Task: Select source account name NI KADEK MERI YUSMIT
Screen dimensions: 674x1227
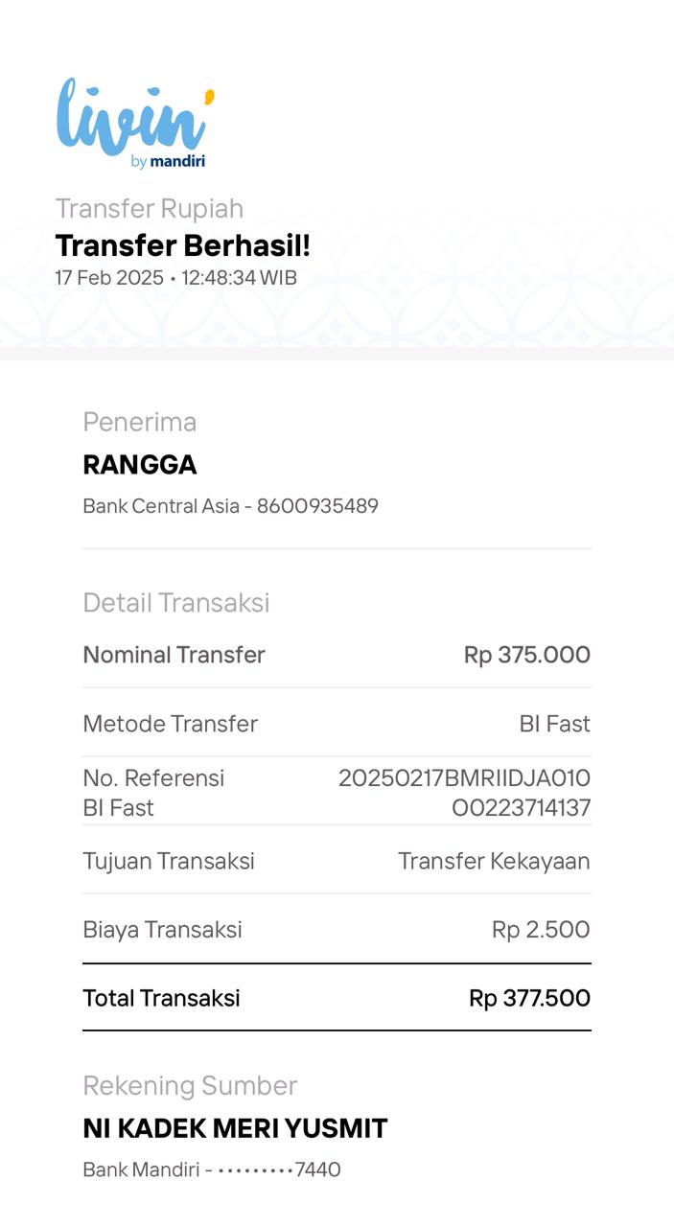Action: tap(235, 1128)
